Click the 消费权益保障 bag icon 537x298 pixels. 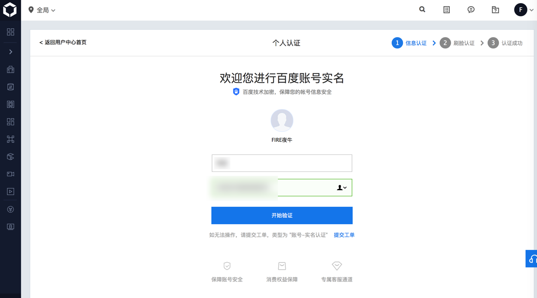(x=282, y=266)
